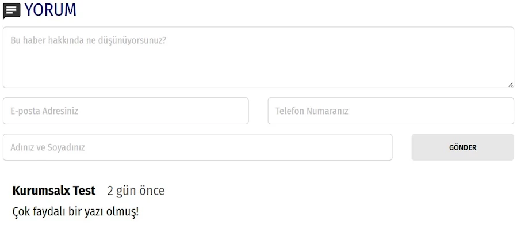Click the 'Telefon Numaranız' placeholder text

(312, 111)
